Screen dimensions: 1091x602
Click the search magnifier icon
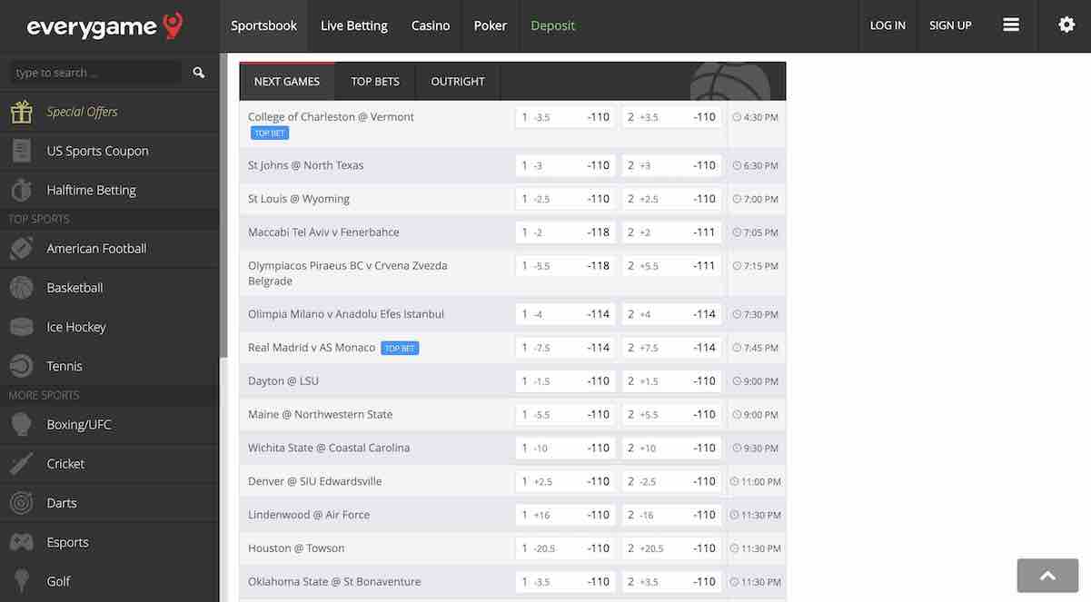(198, 72)
